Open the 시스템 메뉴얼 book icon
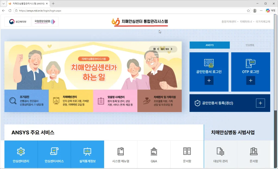The height and width of the screenshot is (169, 278). click(x=121, y=151)
